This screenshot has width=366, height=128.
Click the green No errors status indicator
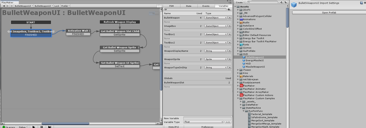(x=8, y=127)
